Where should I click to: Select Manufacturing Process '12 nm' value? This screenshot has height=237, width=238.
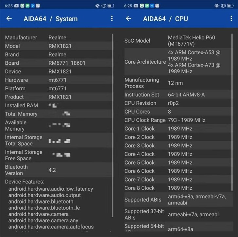click(x=175, y=83)
